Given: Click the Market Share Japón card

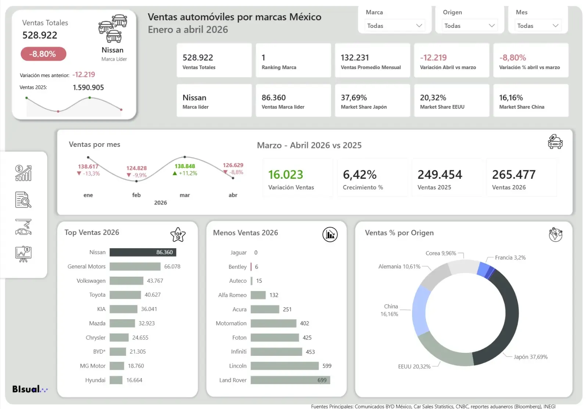Looking at the screenshot, I should point(372,101).
